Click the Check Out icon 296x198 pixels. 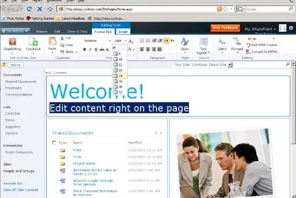pos(33,42)
